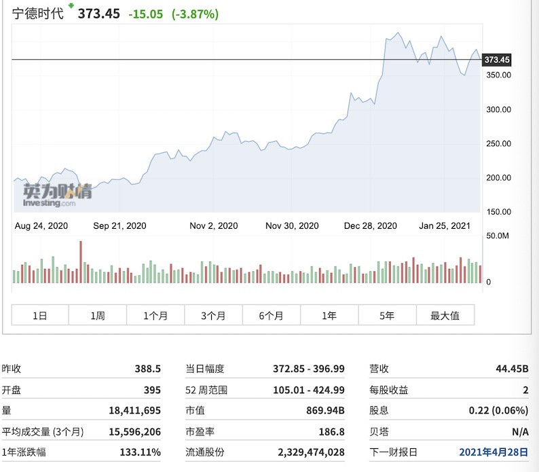539x472 pixels.
Task: Show the 1年 price history
Action: (329, 315)
